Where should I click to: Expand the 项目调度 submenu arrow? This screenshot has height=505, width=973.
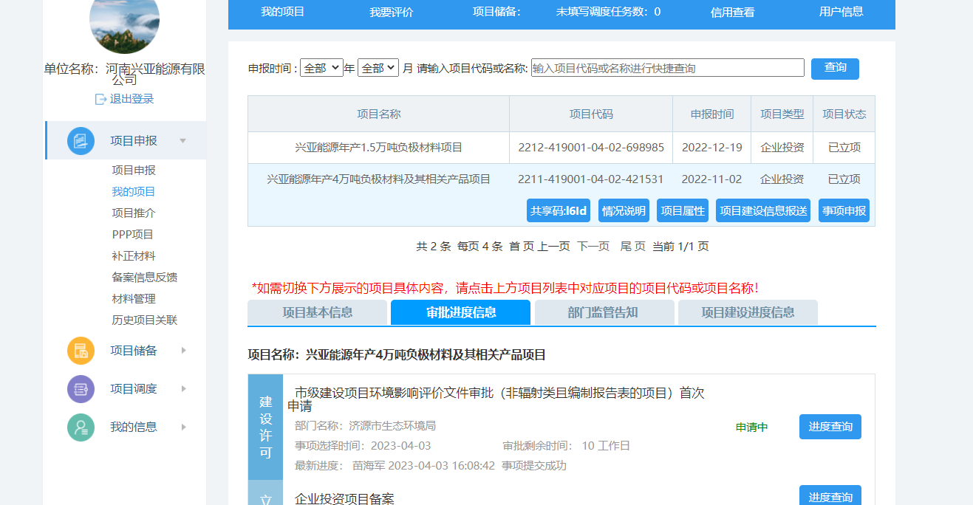point(183,389)
